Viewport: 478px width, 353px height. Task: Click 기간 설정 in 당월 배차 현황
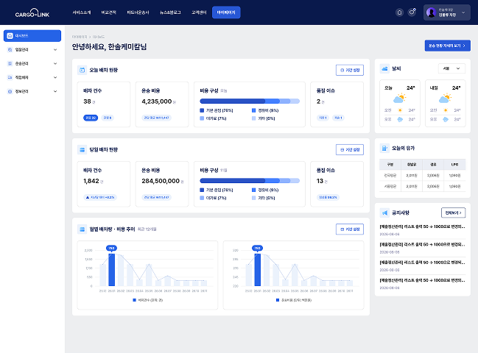pyautogui.click(x=350, y=150)
